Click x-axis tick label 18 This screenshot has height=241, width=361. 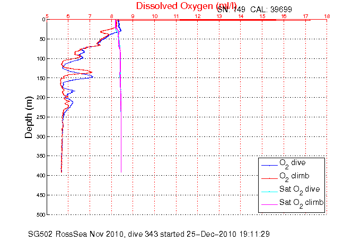point(327,16)
